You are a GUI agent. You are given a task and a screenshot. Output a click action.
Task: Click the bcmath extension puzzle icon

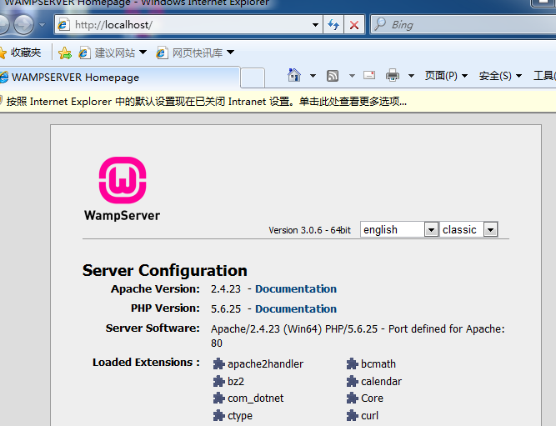[352, 363]
